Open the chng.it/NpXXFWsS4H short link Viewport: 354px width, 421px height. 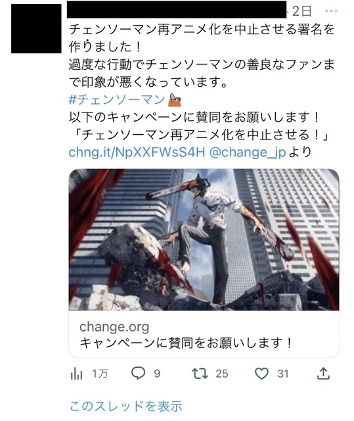[x=137, y=152]
